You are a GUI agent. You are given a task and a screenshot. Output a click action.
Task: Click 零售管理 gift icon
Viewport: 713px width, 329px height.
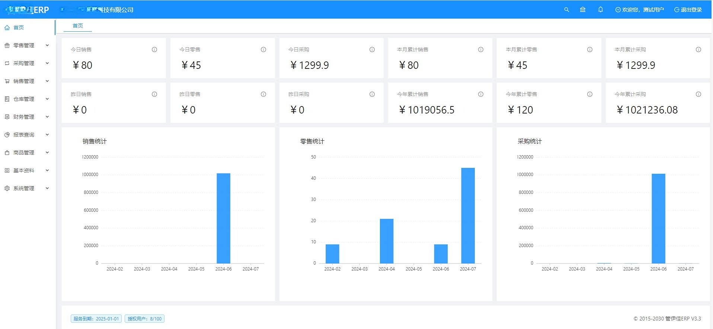(7, 45)
